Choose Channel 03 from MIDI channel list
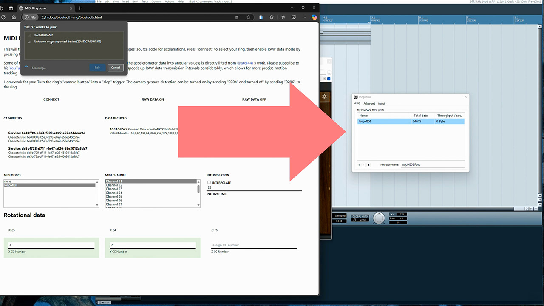This screenshot has width=544, height=306. (x=114, y=189)
